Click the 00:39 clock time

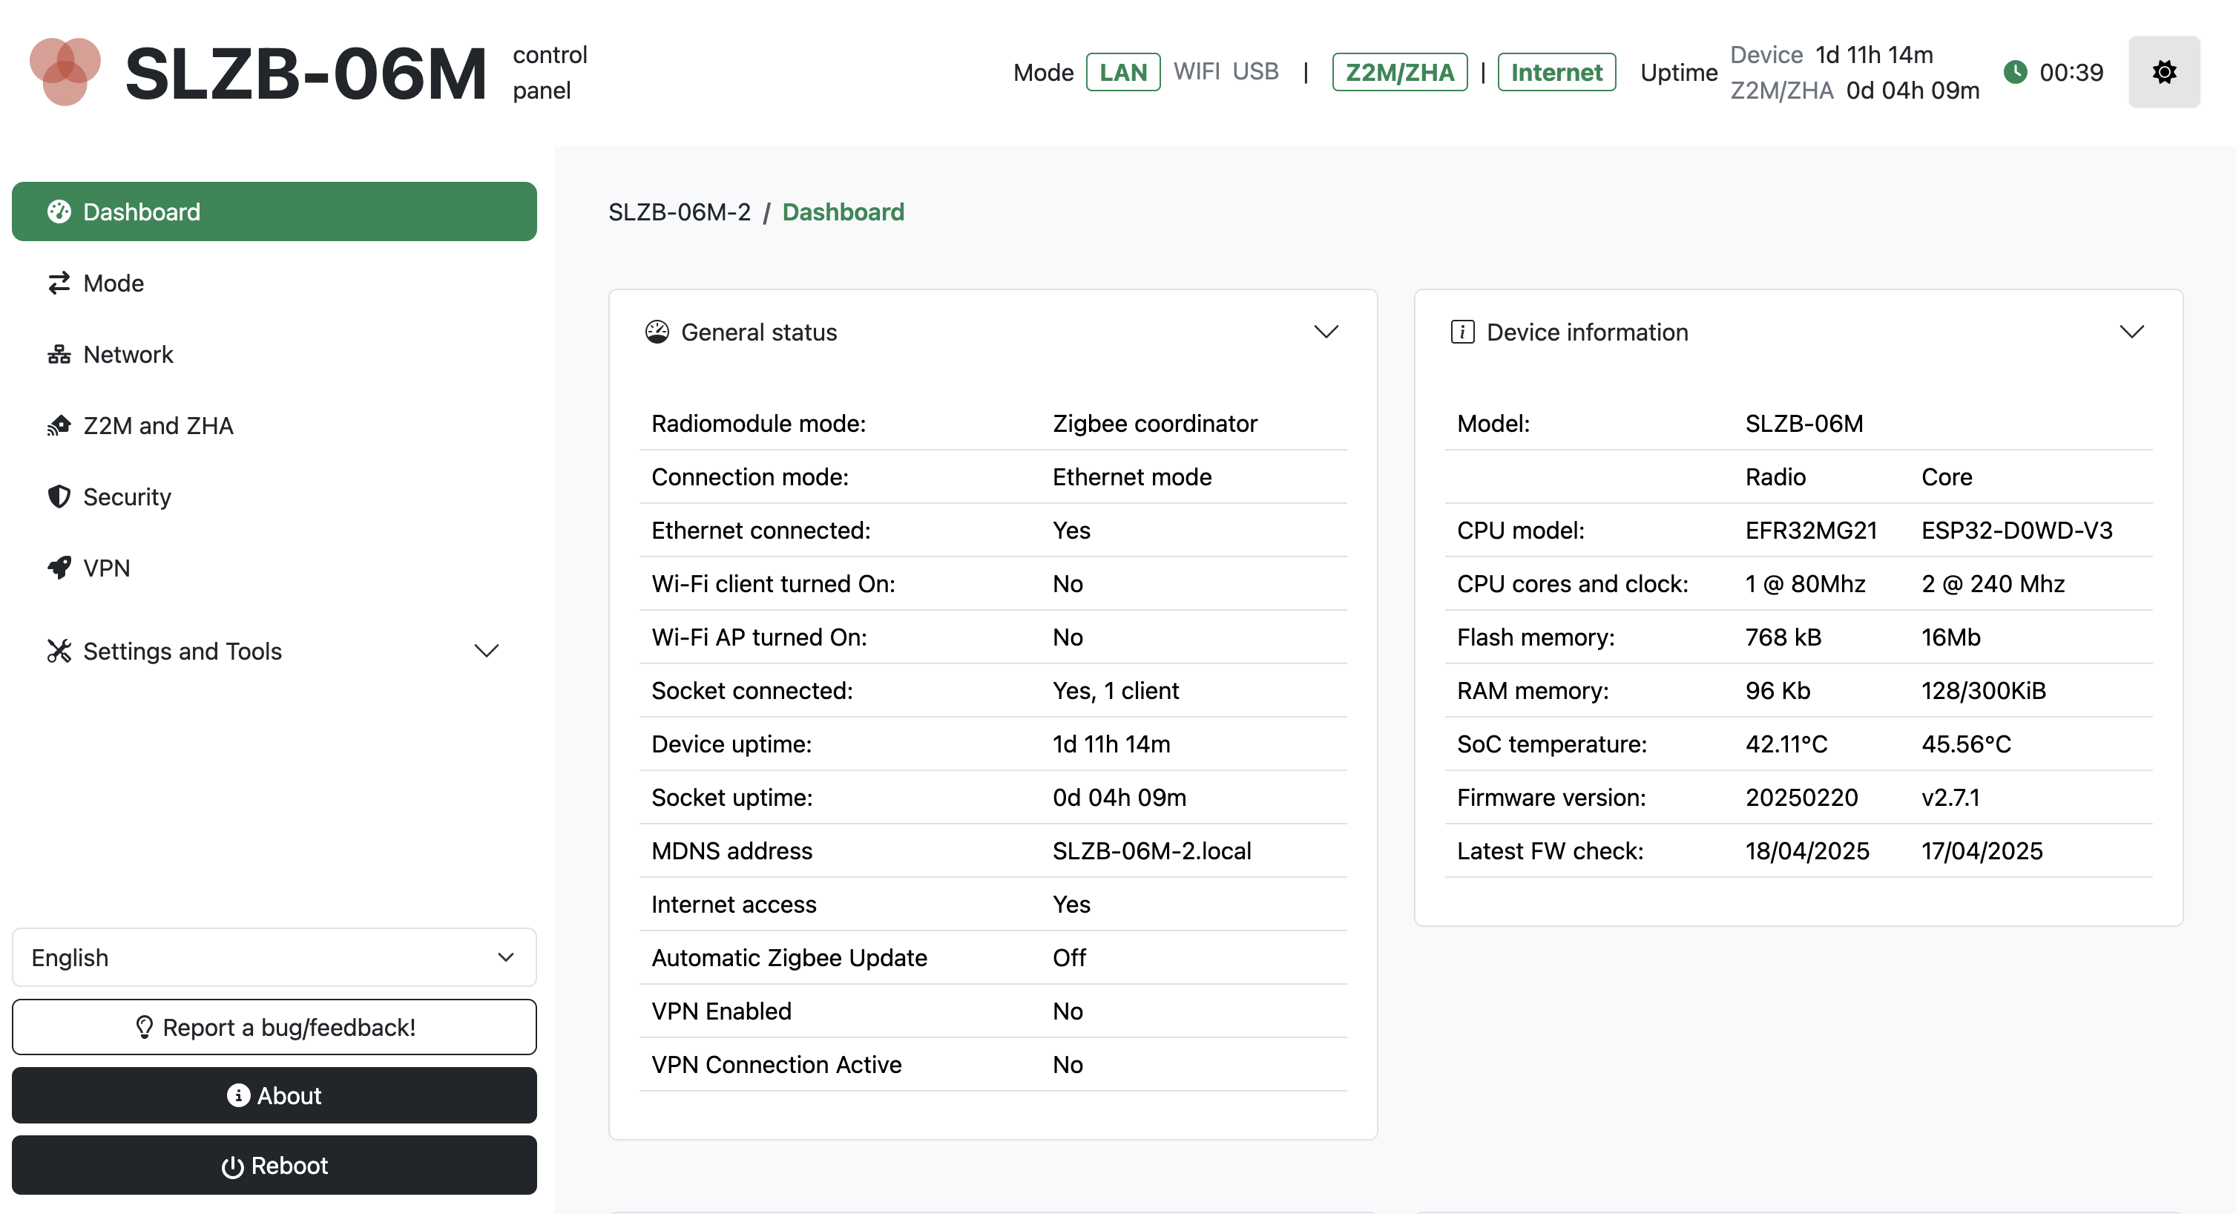click(2071, 72)
